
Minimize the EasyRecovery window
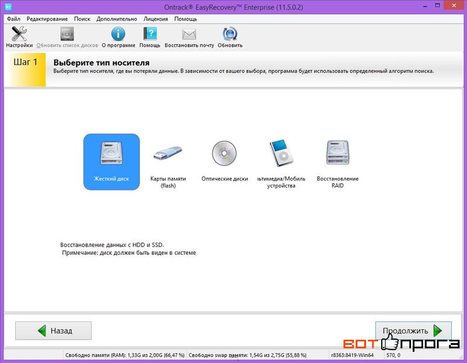(425, 6)
